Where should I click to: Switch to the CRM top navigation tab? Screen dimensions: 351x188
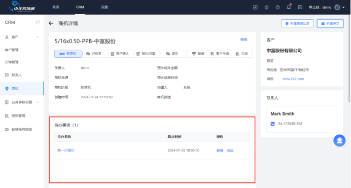pos(80,7)
